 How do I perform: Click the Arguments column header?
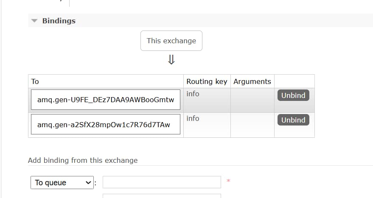coord(252,81)
